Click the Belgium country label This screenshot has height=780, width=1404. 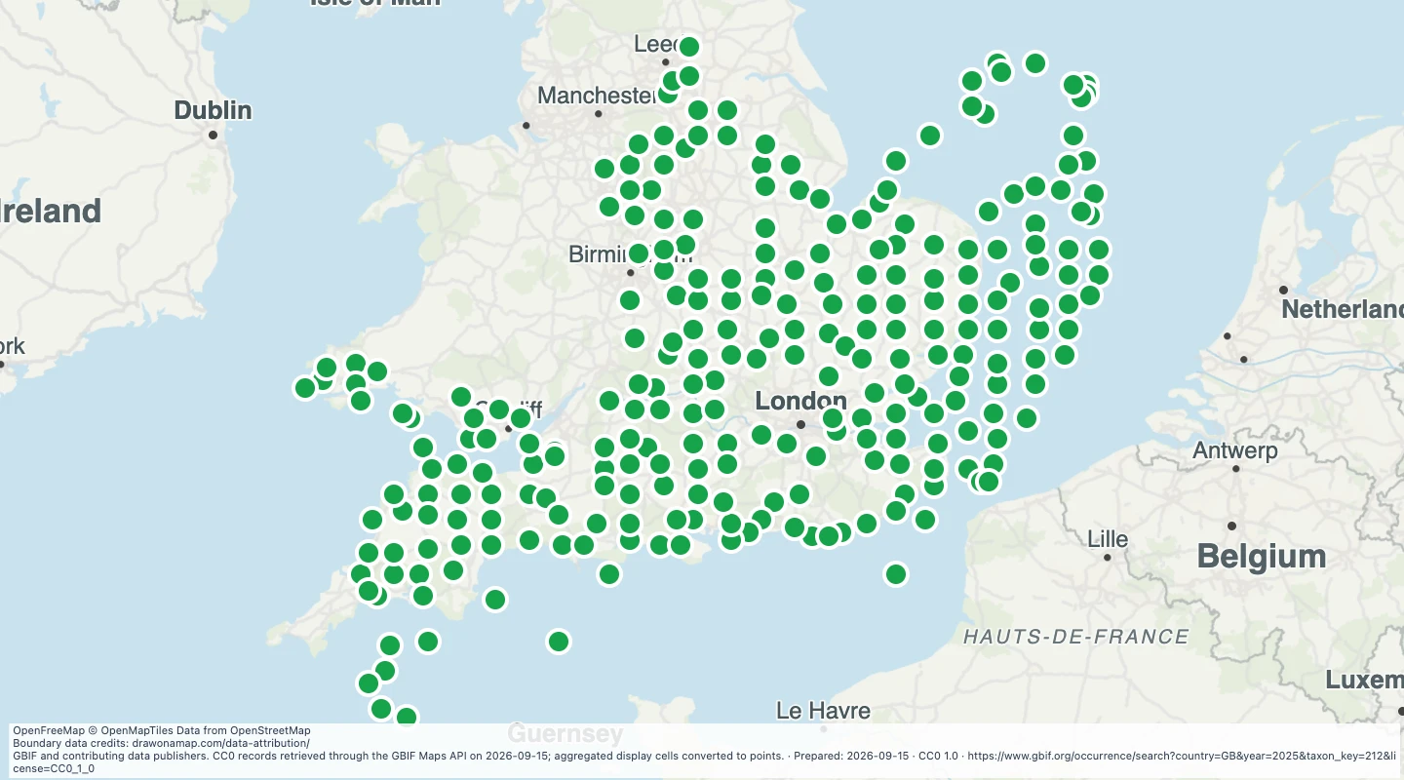(x=1262, y=557)
